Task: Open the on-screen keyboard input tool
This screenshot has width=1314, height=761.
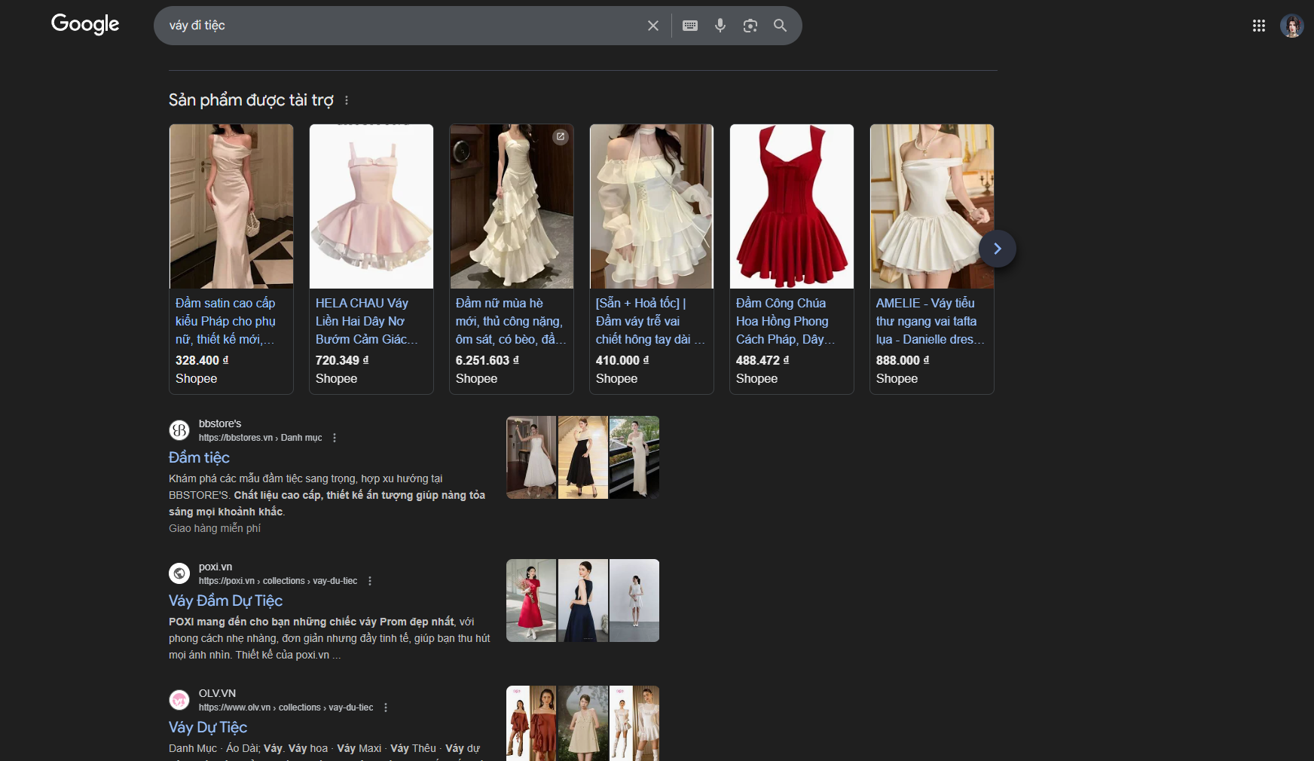Action: [x=689, y=26]
